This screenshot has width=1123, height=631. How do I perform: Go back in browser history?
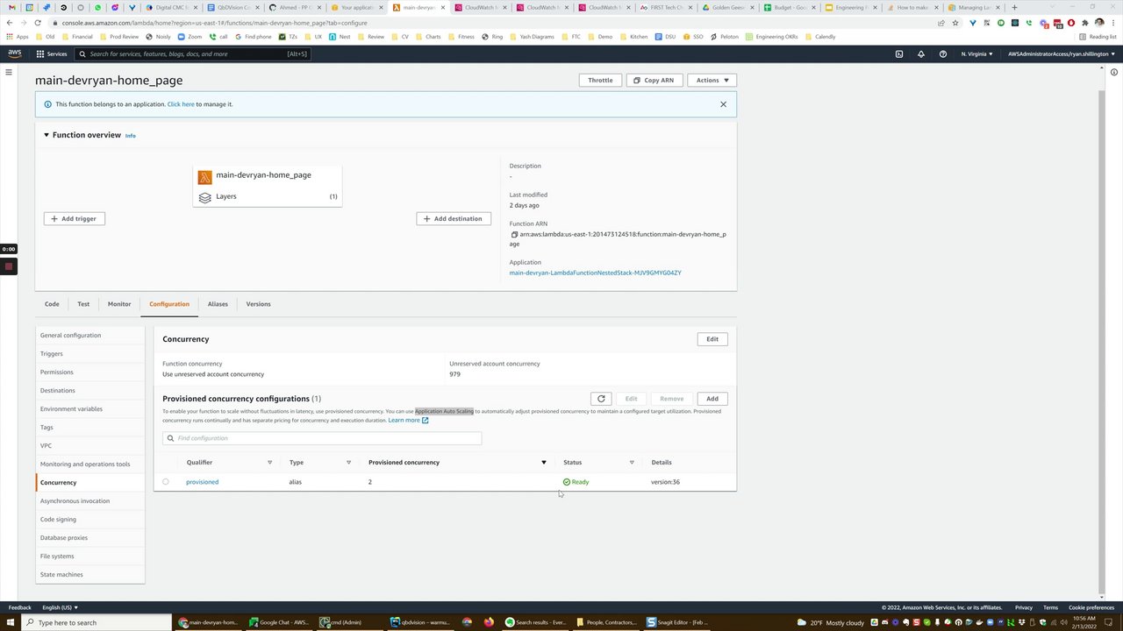pos(9,22)
